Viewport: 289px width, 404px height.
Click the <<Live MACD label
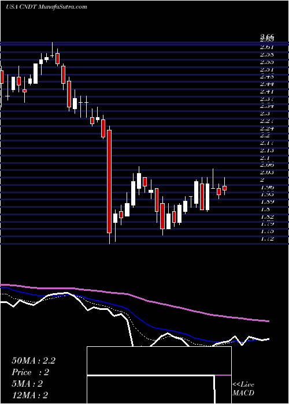[x=243, y=389]
